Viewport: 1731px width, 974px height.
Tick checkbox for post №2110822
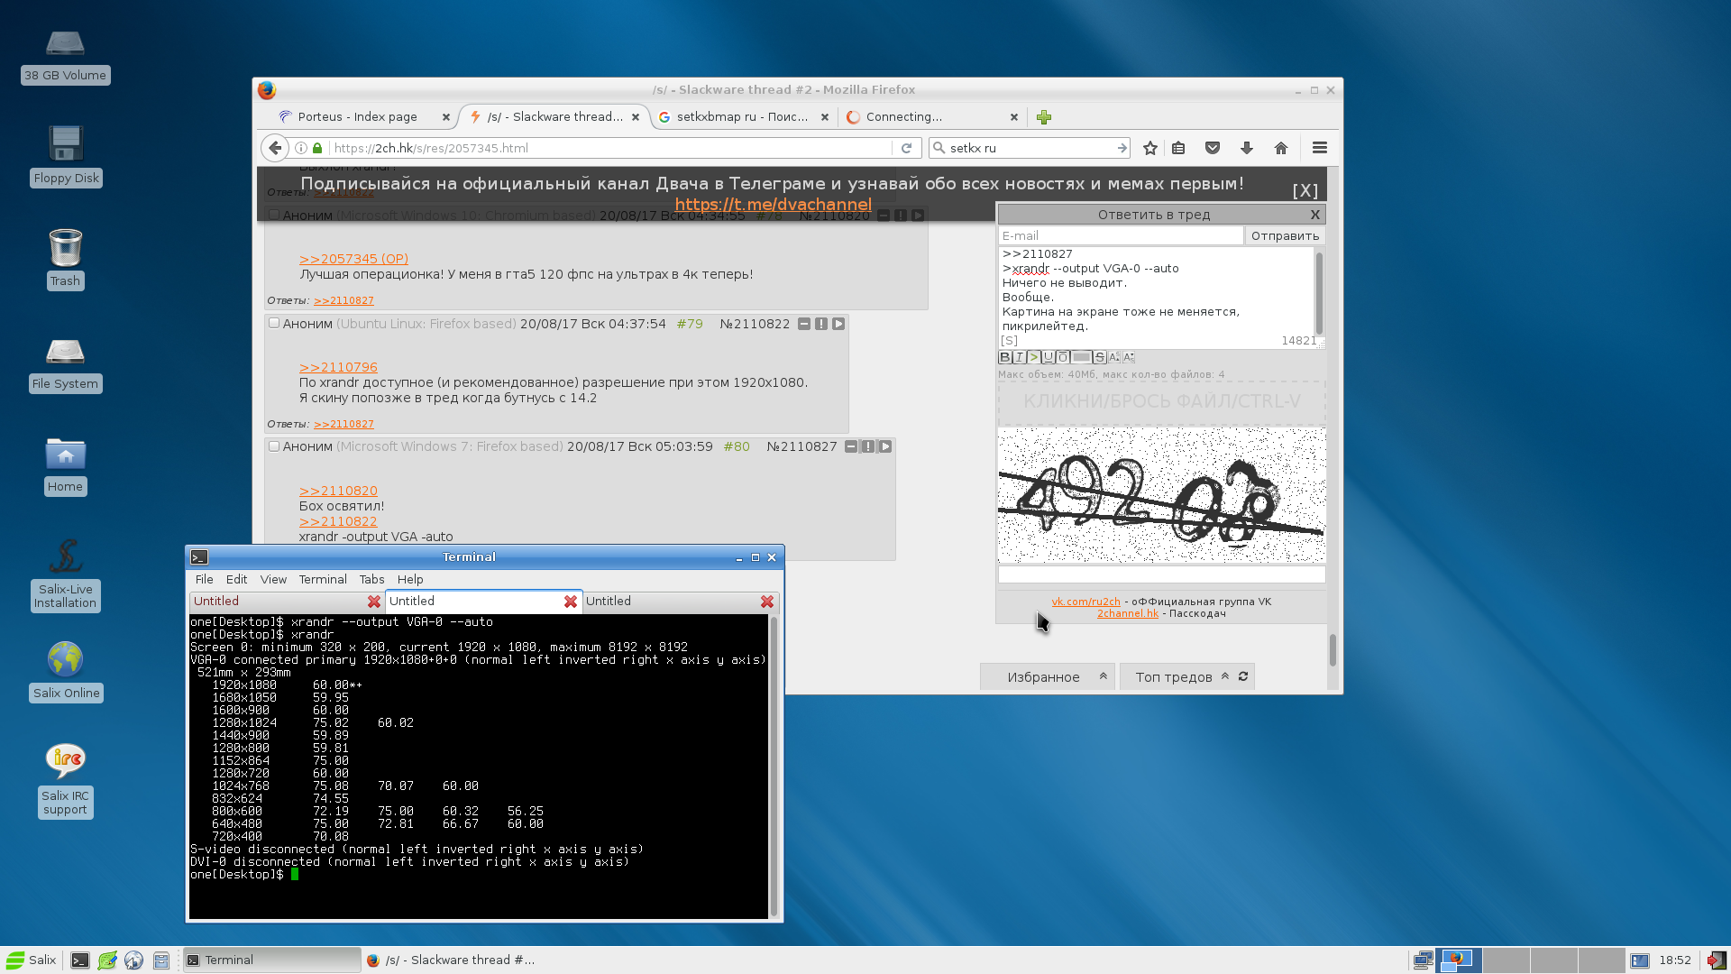pos(274,323)
